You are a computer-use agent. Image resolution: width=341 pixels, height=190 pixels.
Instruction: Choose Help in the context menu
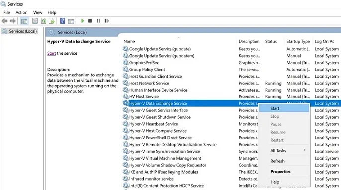[284, 182]
